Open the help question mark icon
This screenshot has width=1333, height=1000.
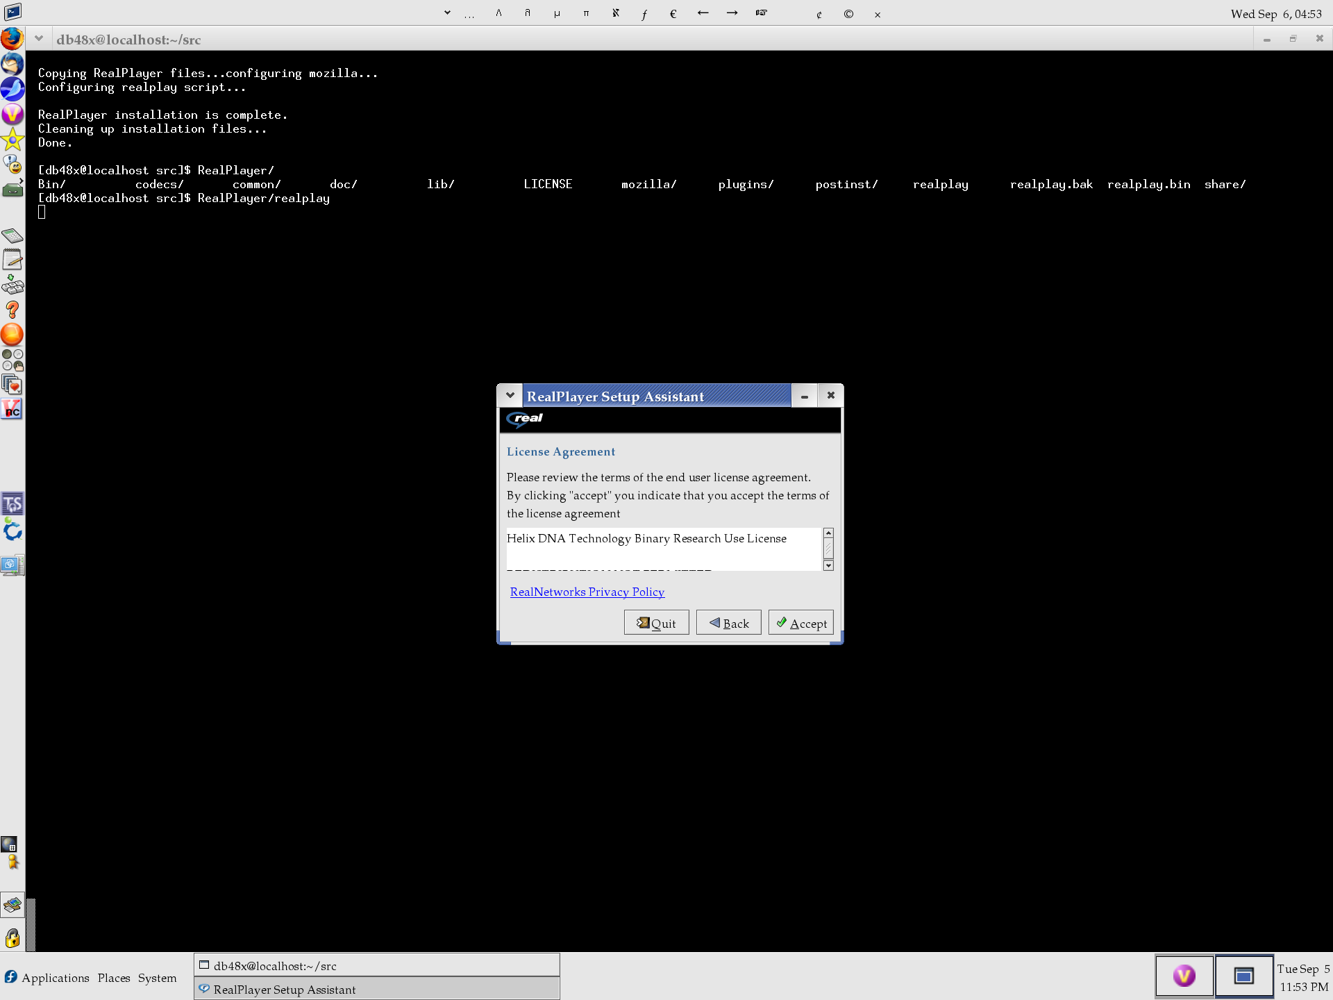[x=12, y=310]
